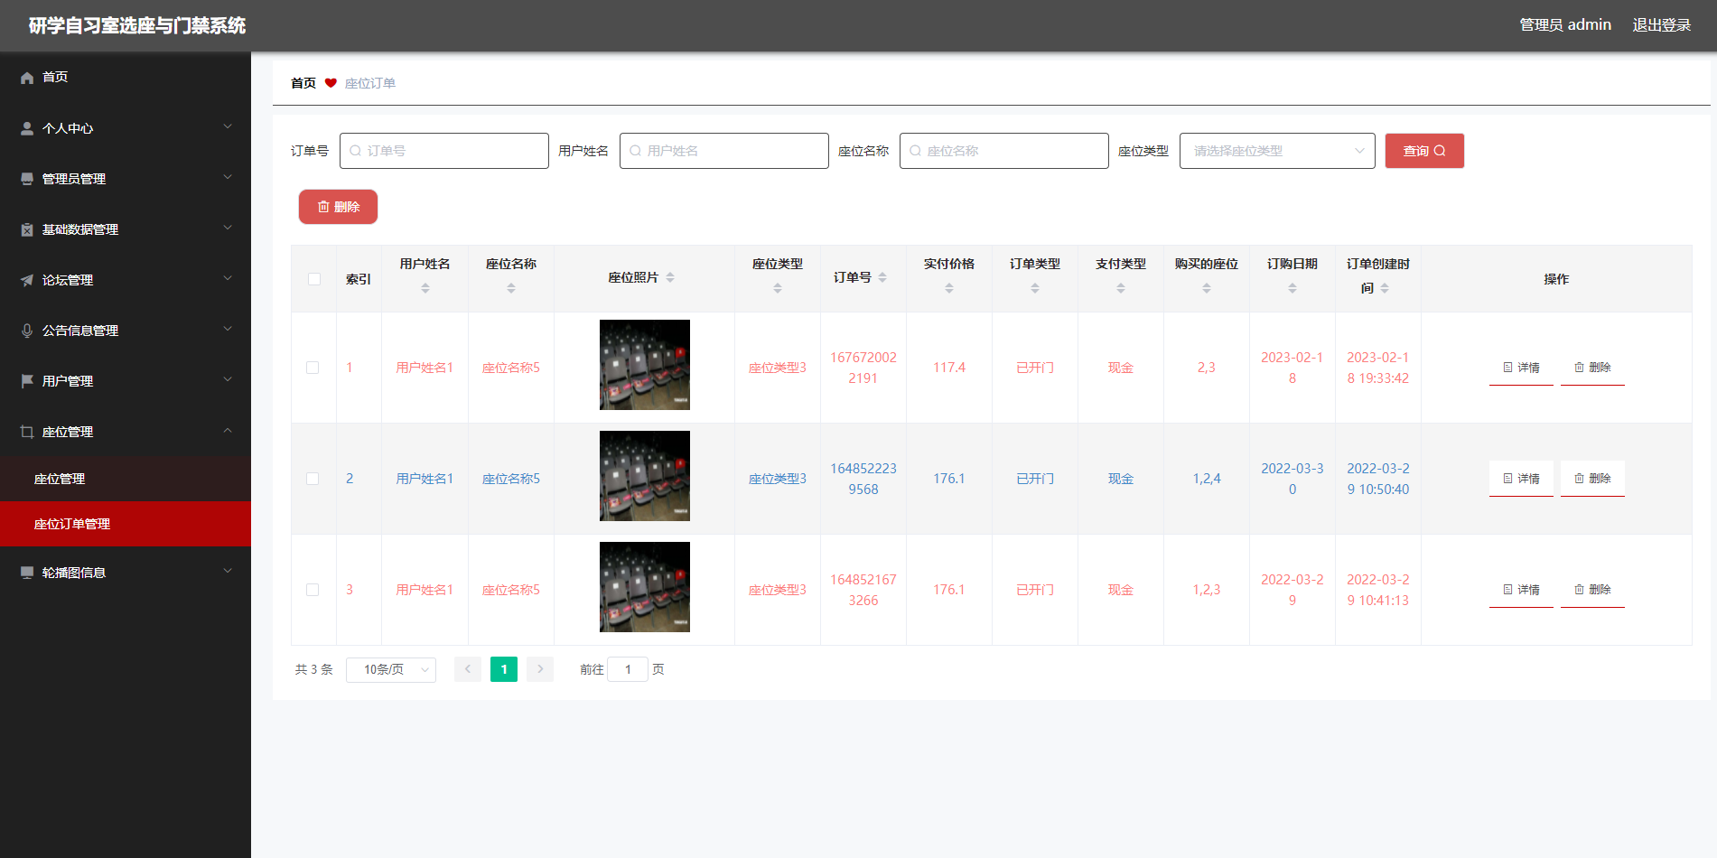Click the crop icon beside 座位管理
This screenshot has height=858, width=1717.
tap(27, 432)
